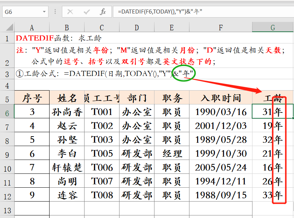Select row 8 header
This screenshot has width=294, height=218.
pyautogui.click(x=7, y=139)
